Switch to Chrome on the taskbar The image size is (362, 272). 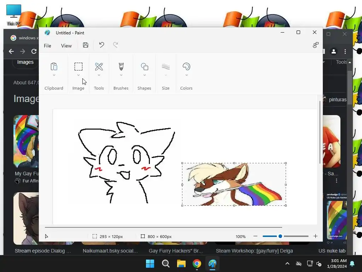point(197,263)
